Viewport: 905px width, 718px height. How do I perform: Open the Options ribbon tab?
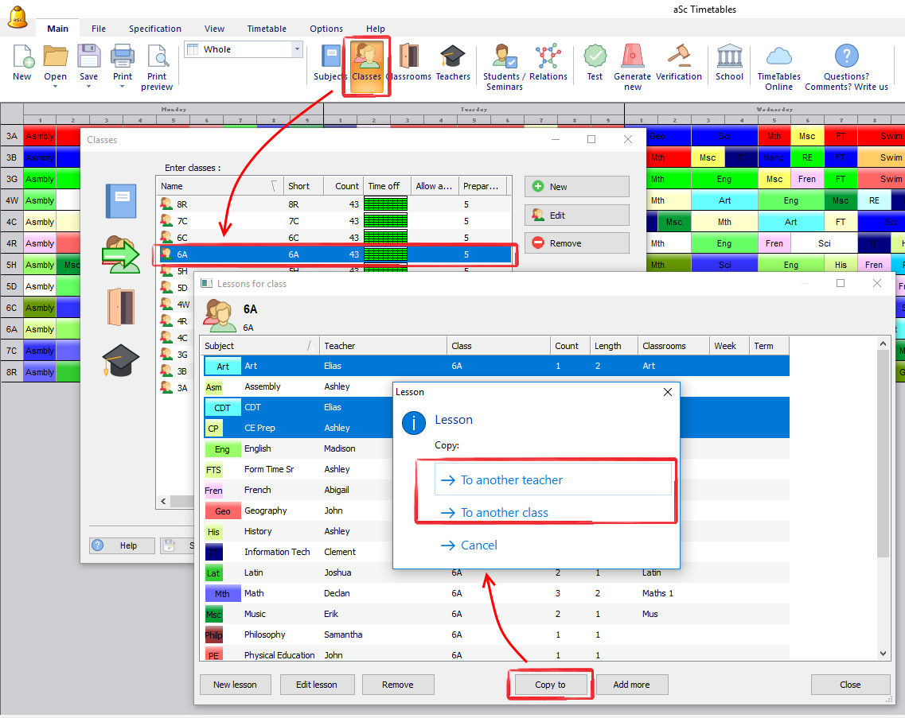point(326,29)
